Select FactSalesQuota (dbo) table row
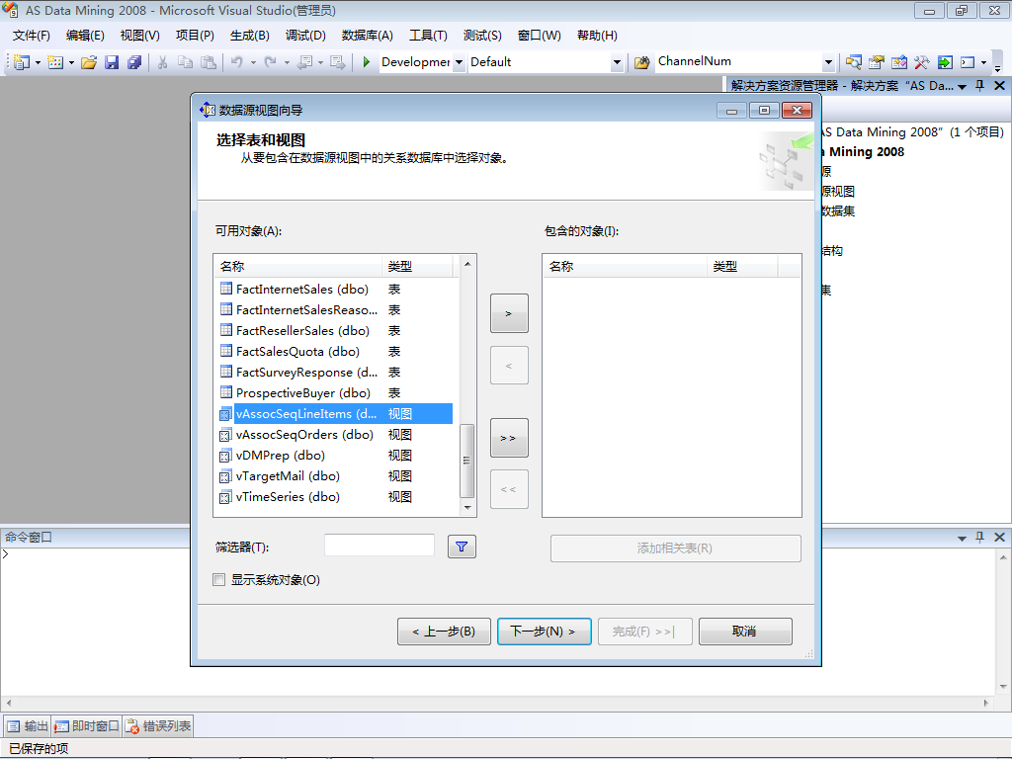 click(334, 352)
